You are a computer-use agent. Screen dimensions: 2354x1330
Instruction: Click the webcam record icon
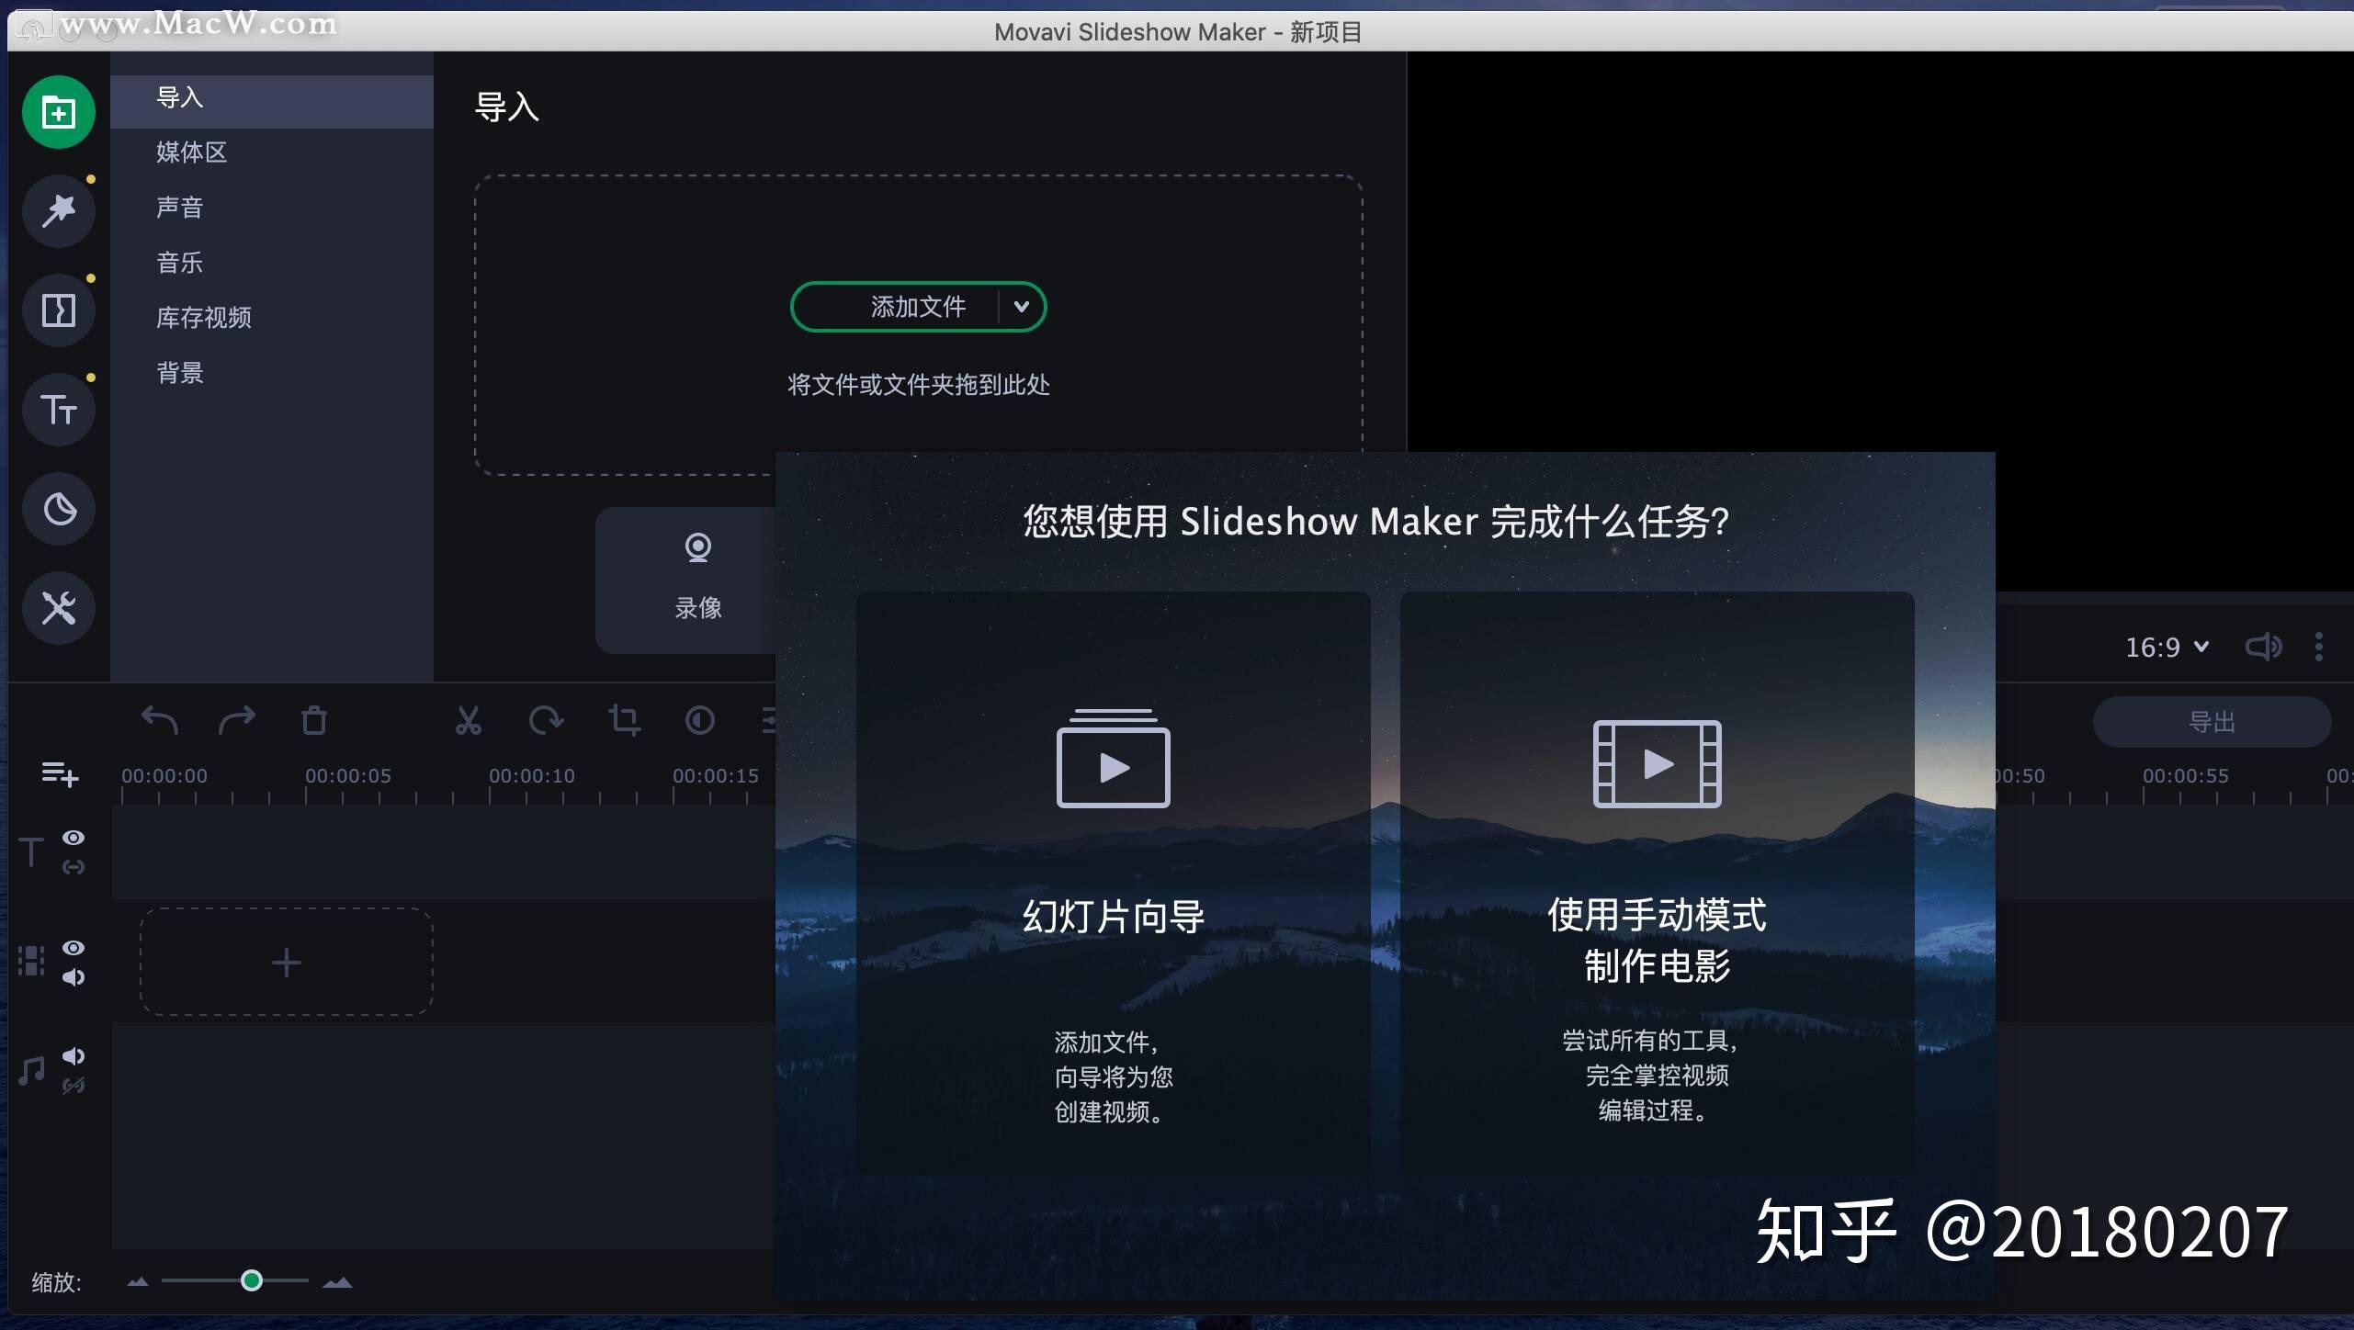click(698, 548)
